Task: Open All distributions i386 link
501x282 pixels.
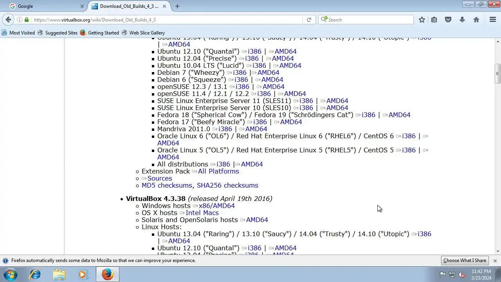Action: point(223,164)
